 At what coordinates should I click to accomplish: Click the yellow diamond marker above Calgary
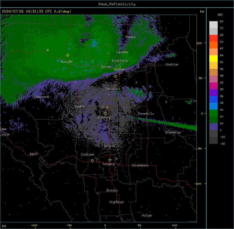pyautogui.click(x=110, y=160)
